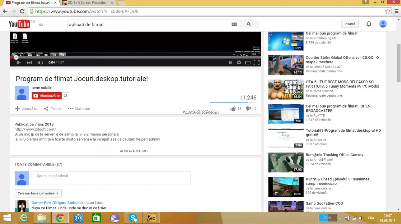Seek on the video progress bar
Image resolution: width=401 pixels, height=224 pixels.
point(136,57)
